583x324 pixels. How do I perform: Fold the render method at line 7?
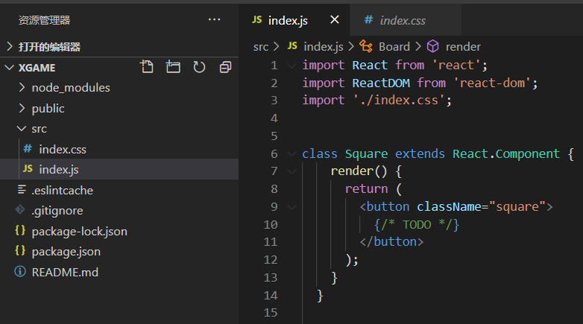291,171
